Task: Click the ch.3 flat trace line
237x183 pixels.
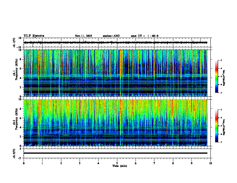Action: coord(116,153)
